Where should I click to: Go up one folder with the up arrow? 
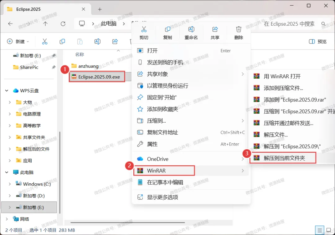tap(45, 24)
